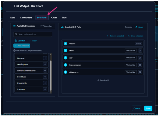Click the search magnifier icon

pyautogui.click(x=16, y=34)
